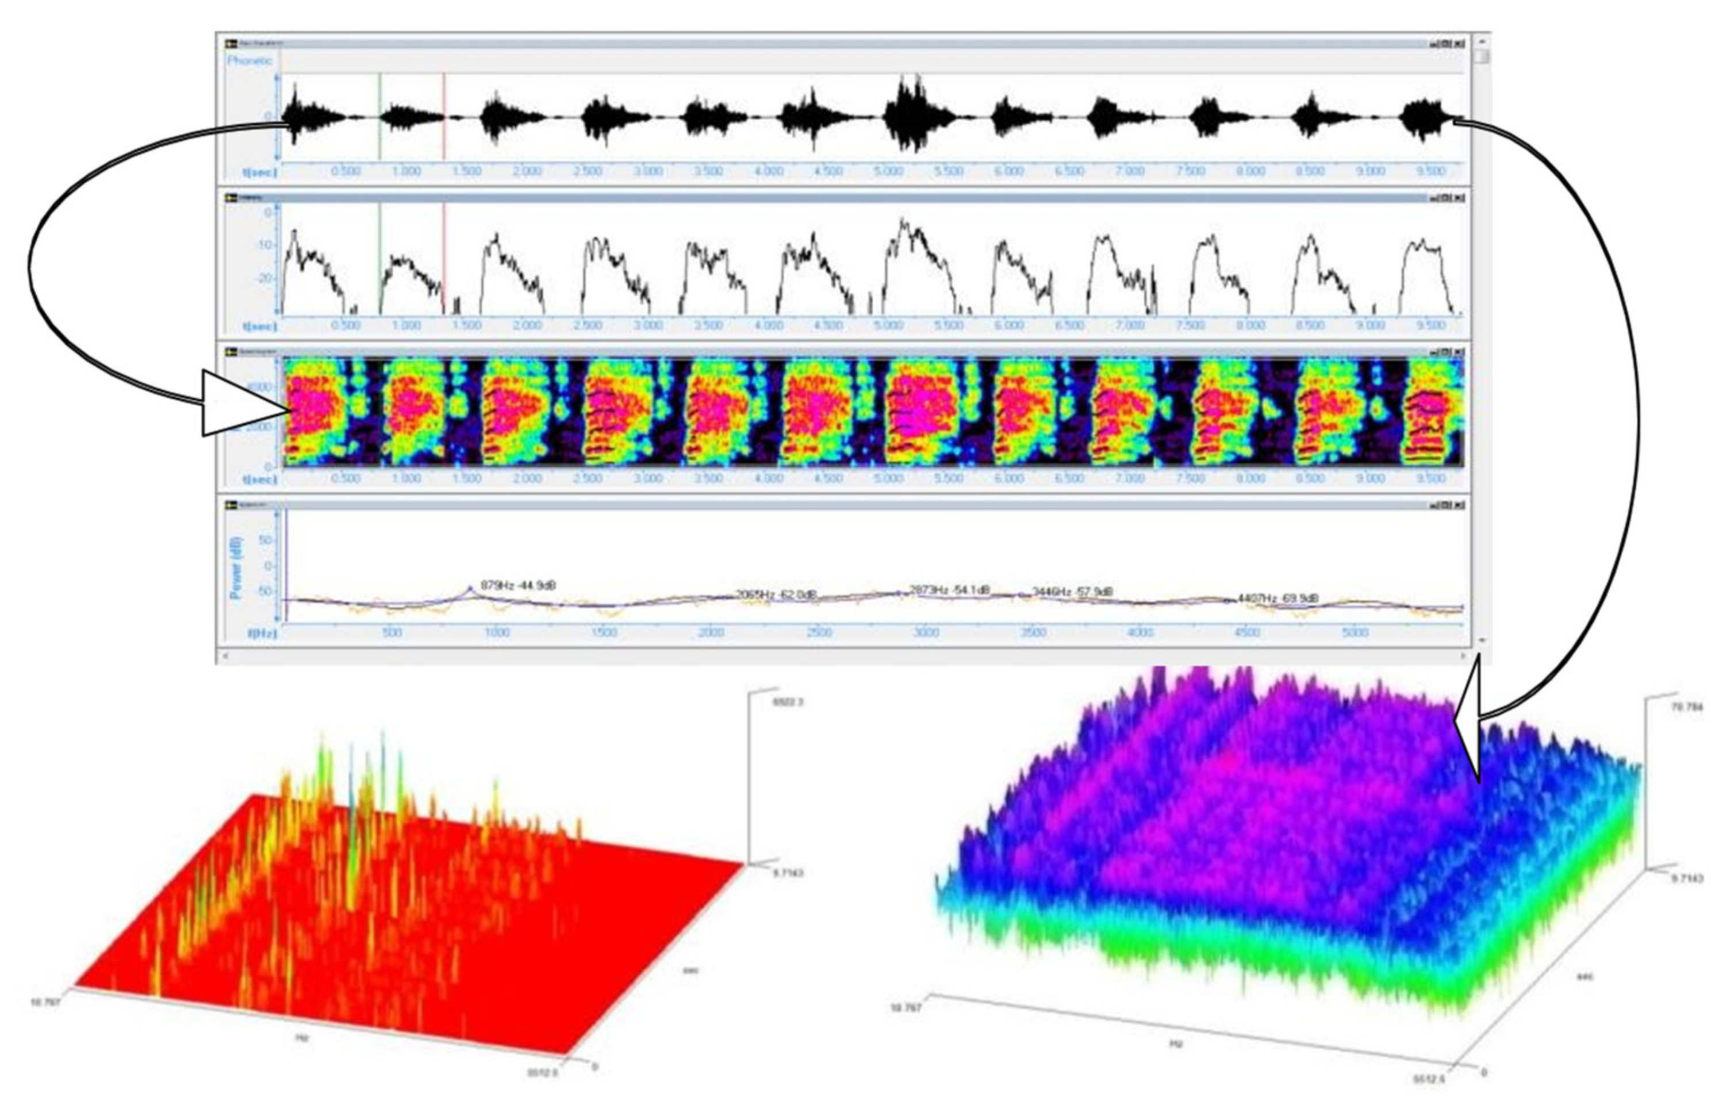
Task: Click the vertical scrollbar down arrow
Action: [x=1481, y=640]
